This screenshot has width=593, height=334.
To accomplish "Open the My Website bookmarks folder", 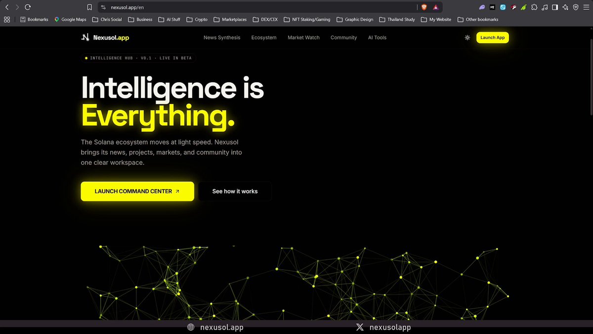I will click(436, 20).
